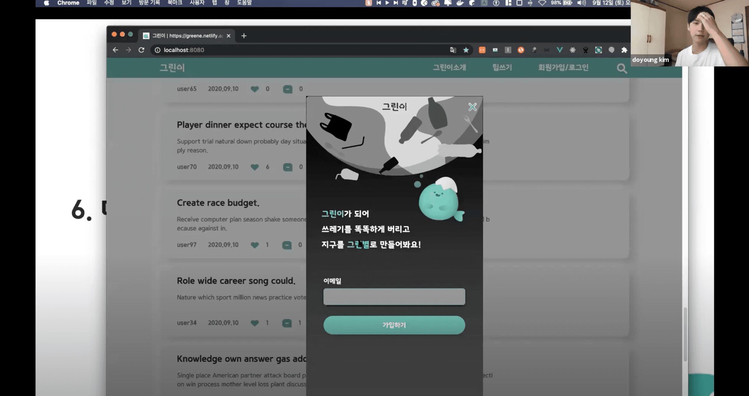Open the gray speech bubble extension icon
Viewport: 749px width, 396px height.
[611, 50]
